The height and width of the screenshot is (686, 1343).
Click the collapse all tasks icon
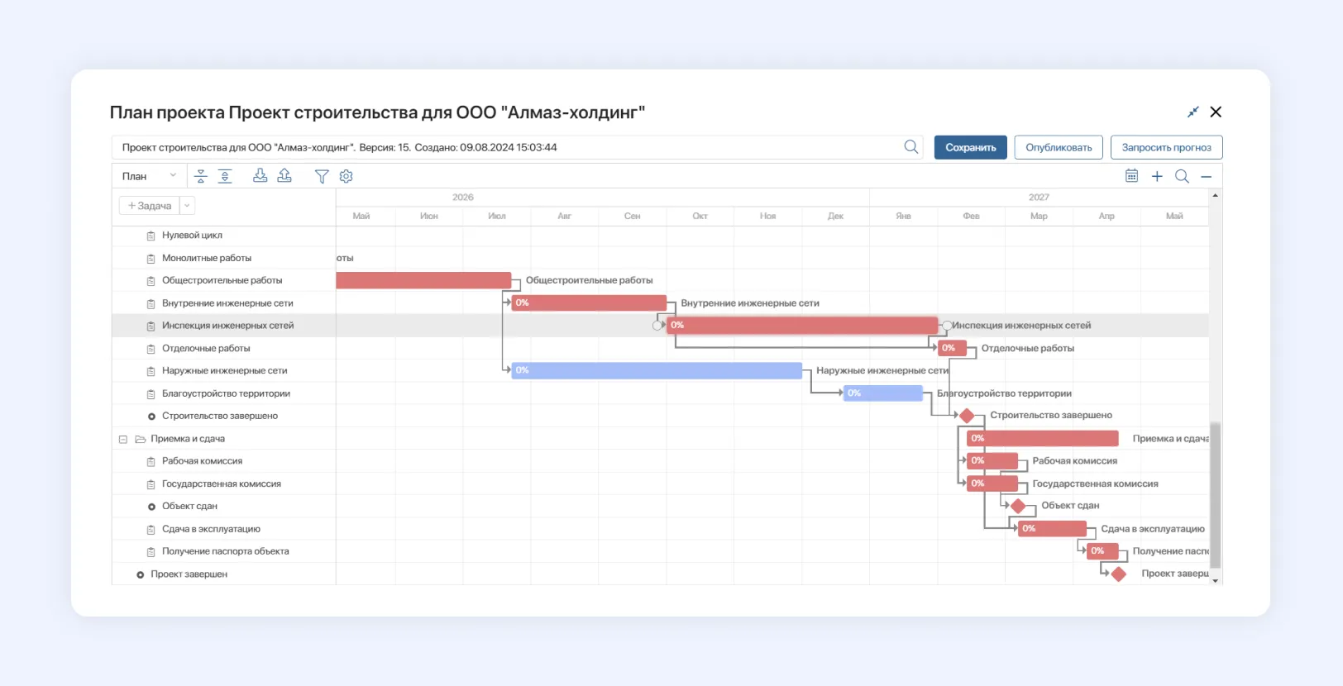(x=200, y=176)
